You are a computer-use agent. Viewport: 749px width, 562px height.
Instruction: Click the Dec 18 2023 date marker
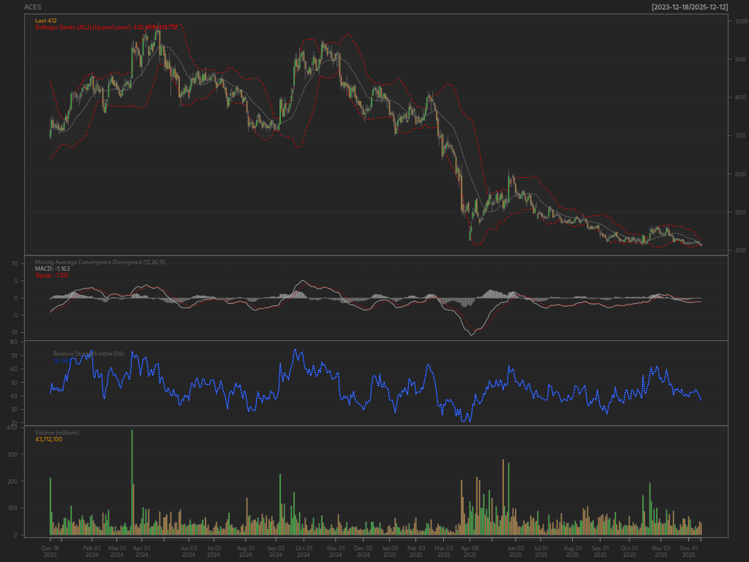tap(50, 552)
